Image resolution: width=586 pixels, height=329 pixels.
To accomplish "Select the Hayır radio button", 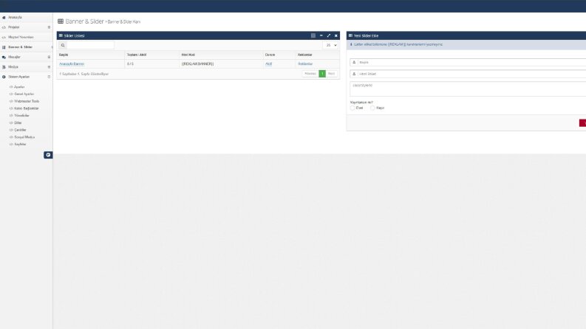I will pos(372,108).
